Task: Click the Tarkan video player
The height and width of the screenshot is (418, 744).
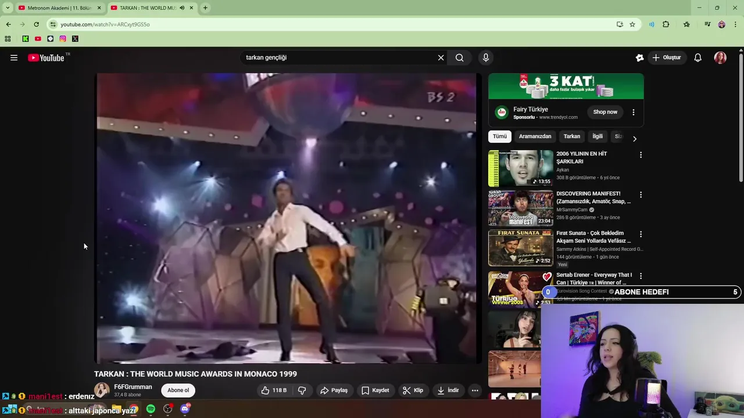Action: click(x=288, y=218)
